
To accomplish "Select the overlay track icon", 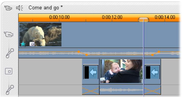I will (9, 71).
